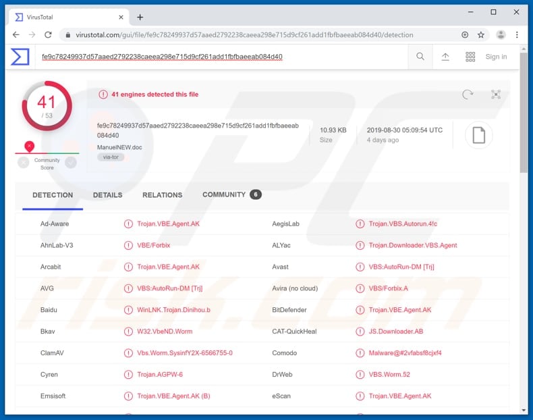Click the 10.93 KB size value

pyautogui.click(x=333, y=130)
